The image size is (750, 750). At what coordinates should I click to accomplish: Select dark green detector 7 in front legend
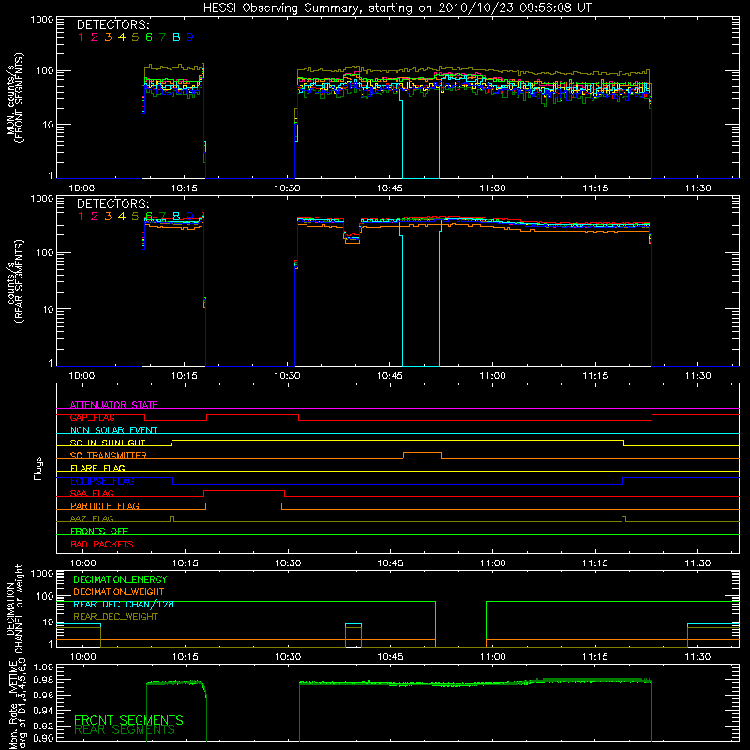click(x=162, y=37)
